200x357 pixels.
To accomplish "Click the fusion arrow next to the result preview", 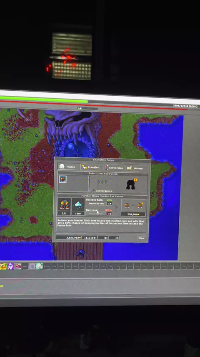I will click(117, 207).
